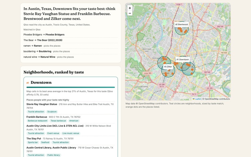Select the Franklin Barbecue place name

point(37,117)
